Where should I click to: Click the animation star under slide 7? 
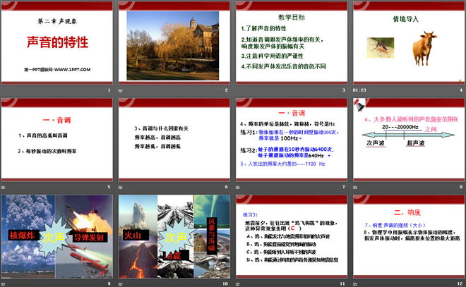(x=238, y=188)
